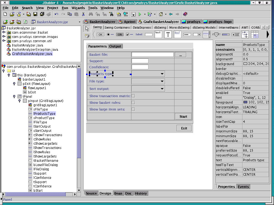Switch to the Source tab
The width and height of the screenshot is (274, 205).
click(x=91, y=194)
